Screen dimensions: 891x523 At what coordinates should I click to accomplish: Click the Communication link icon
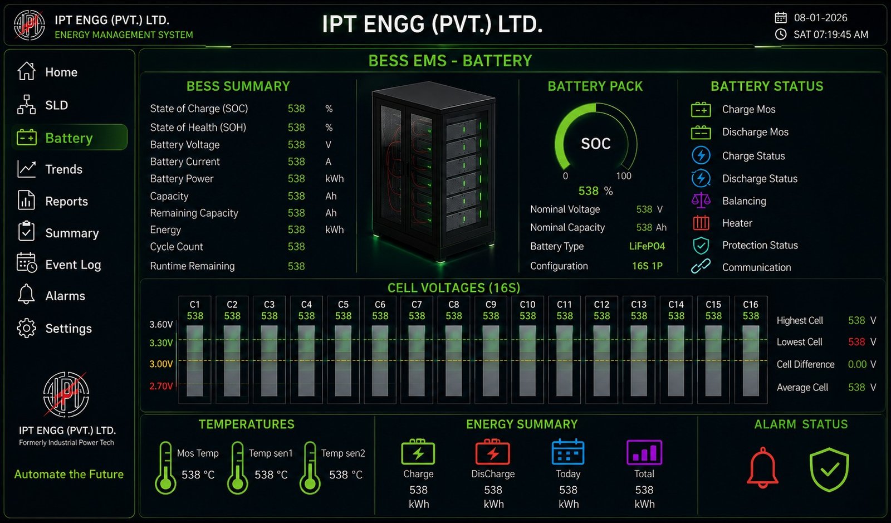click(x=701, y=266)
